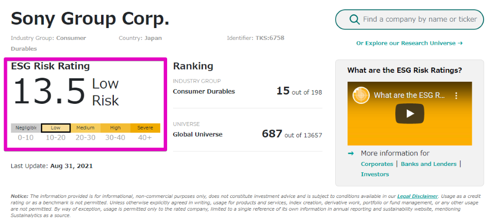Click the Consumer Durables ranking label
493x223 pixels.
(204, 92)
